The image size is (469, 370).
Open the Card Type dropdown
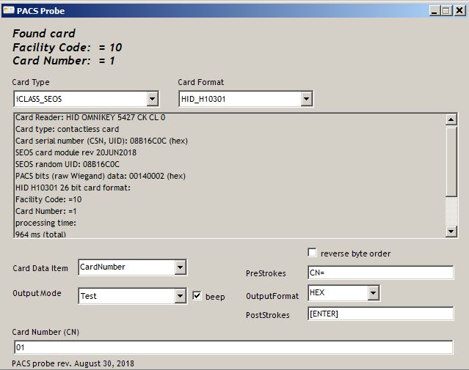coord(153,99)
